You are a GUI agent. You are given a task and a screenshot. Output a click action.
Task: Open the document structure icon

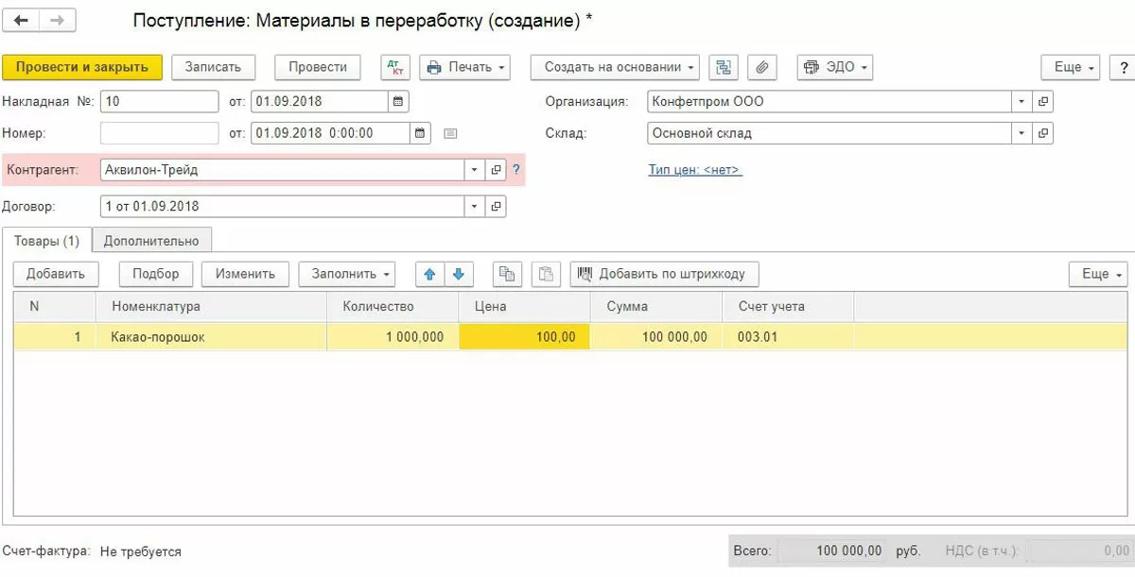724,67
